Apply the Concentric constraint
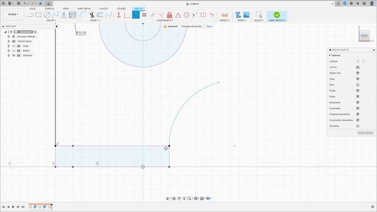This screenshot has height=212, width=377. point(186,15)
